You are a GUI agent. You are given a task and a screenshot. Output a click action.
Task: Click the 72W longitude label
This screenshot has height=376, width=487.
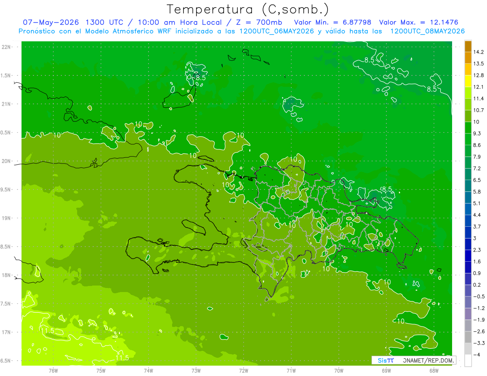243,370
